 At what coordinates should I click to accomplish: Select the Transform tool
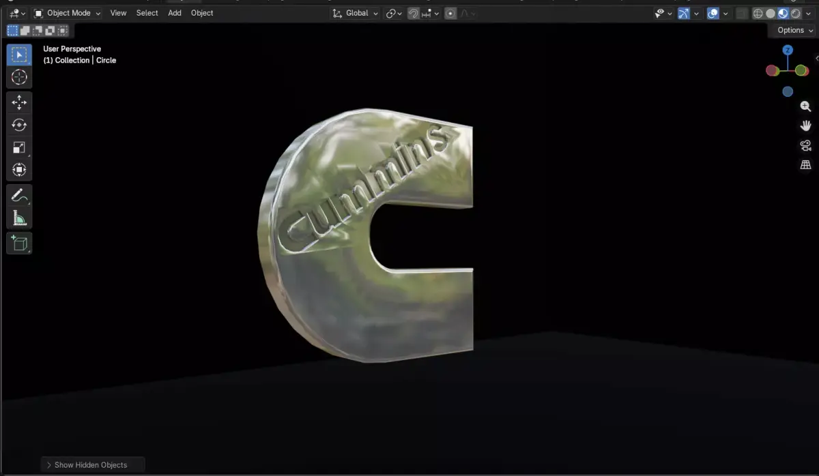[x=19, y=170]
